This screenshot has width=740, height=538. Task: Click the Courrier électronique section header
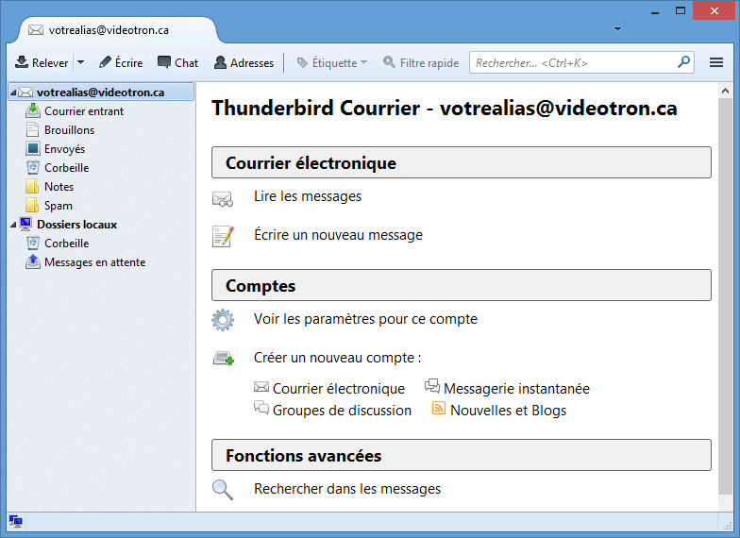[x=461, y=162]
